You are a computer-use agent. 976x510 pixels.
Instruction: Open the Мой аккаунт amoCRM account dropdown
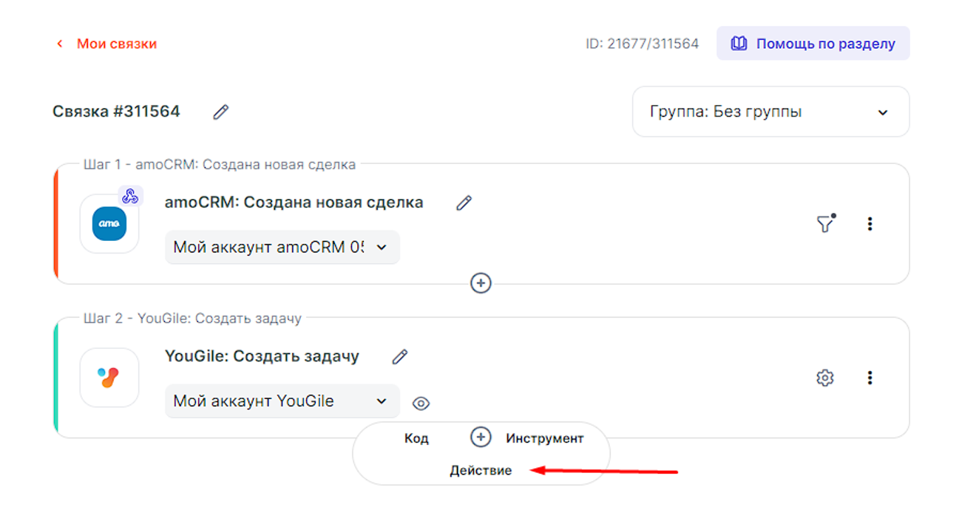pyautogui.click(x=282, y=248)
